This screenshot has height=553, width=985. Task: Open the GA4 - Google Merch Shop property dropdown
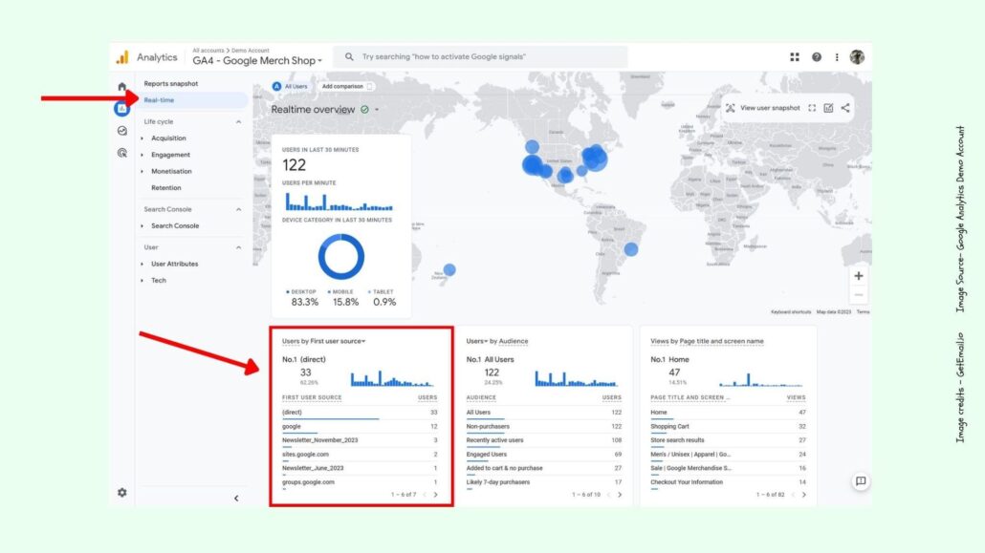click(x=258, y=60)
